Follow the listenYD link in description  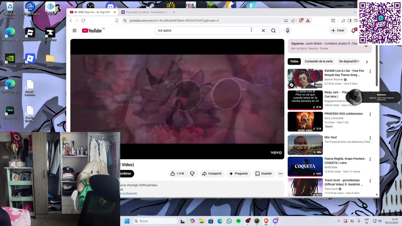[129, 194]
